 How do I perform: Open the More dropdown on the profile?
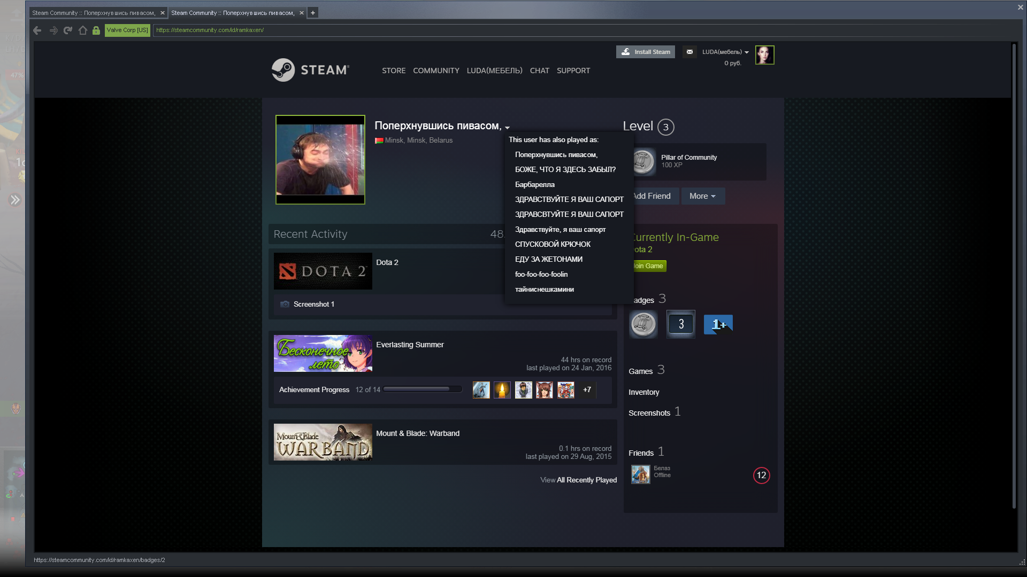coord(702,196)
